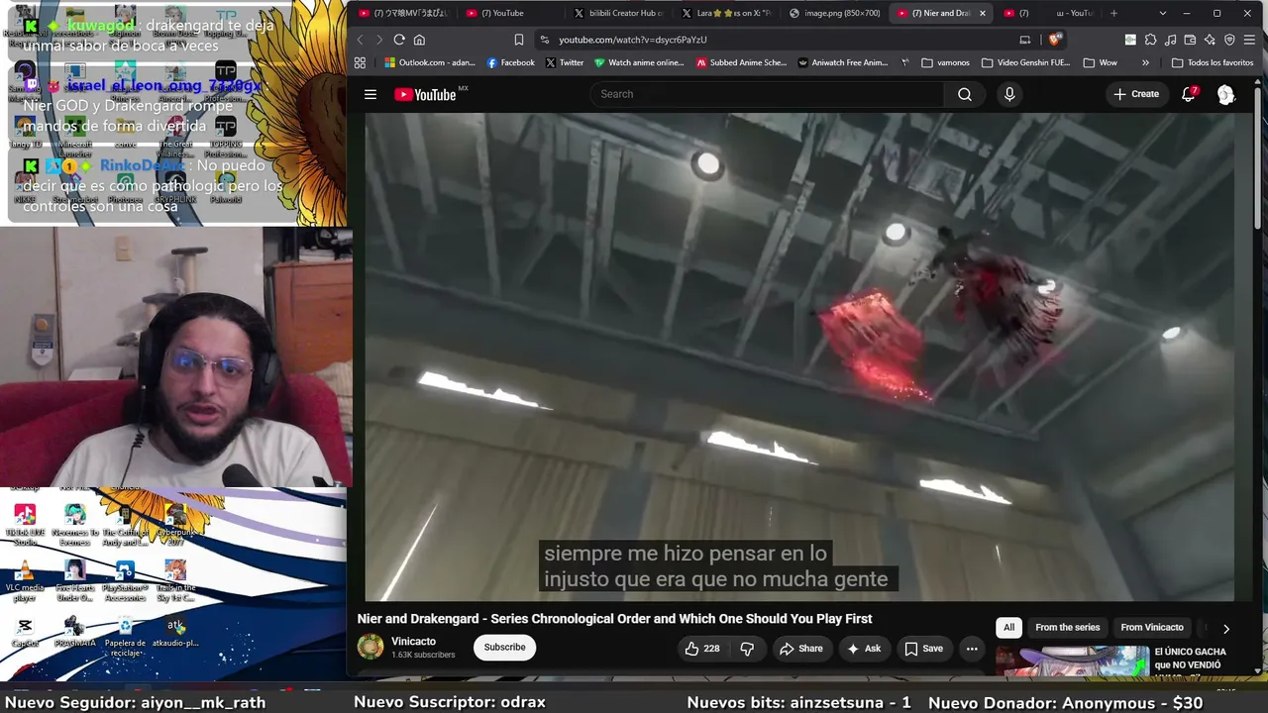
Task: Open the Subbed Anime Sche... bookmark
Action: (x=741, y=62)
